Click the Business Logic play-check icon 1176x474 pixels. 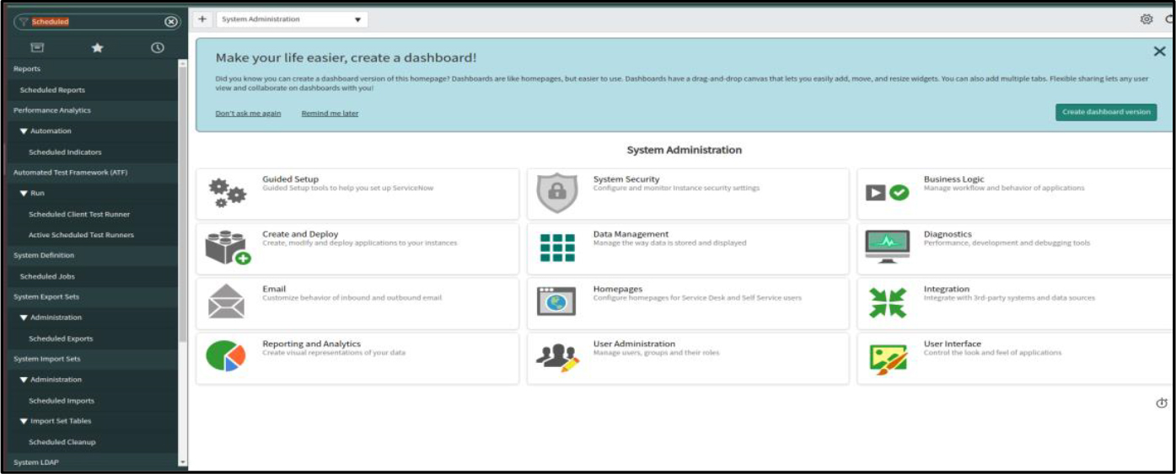click(x=888, y=193)
